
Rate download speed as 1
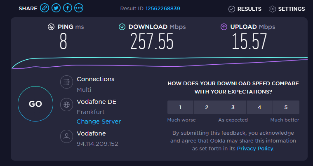click(x=180, y=108)
